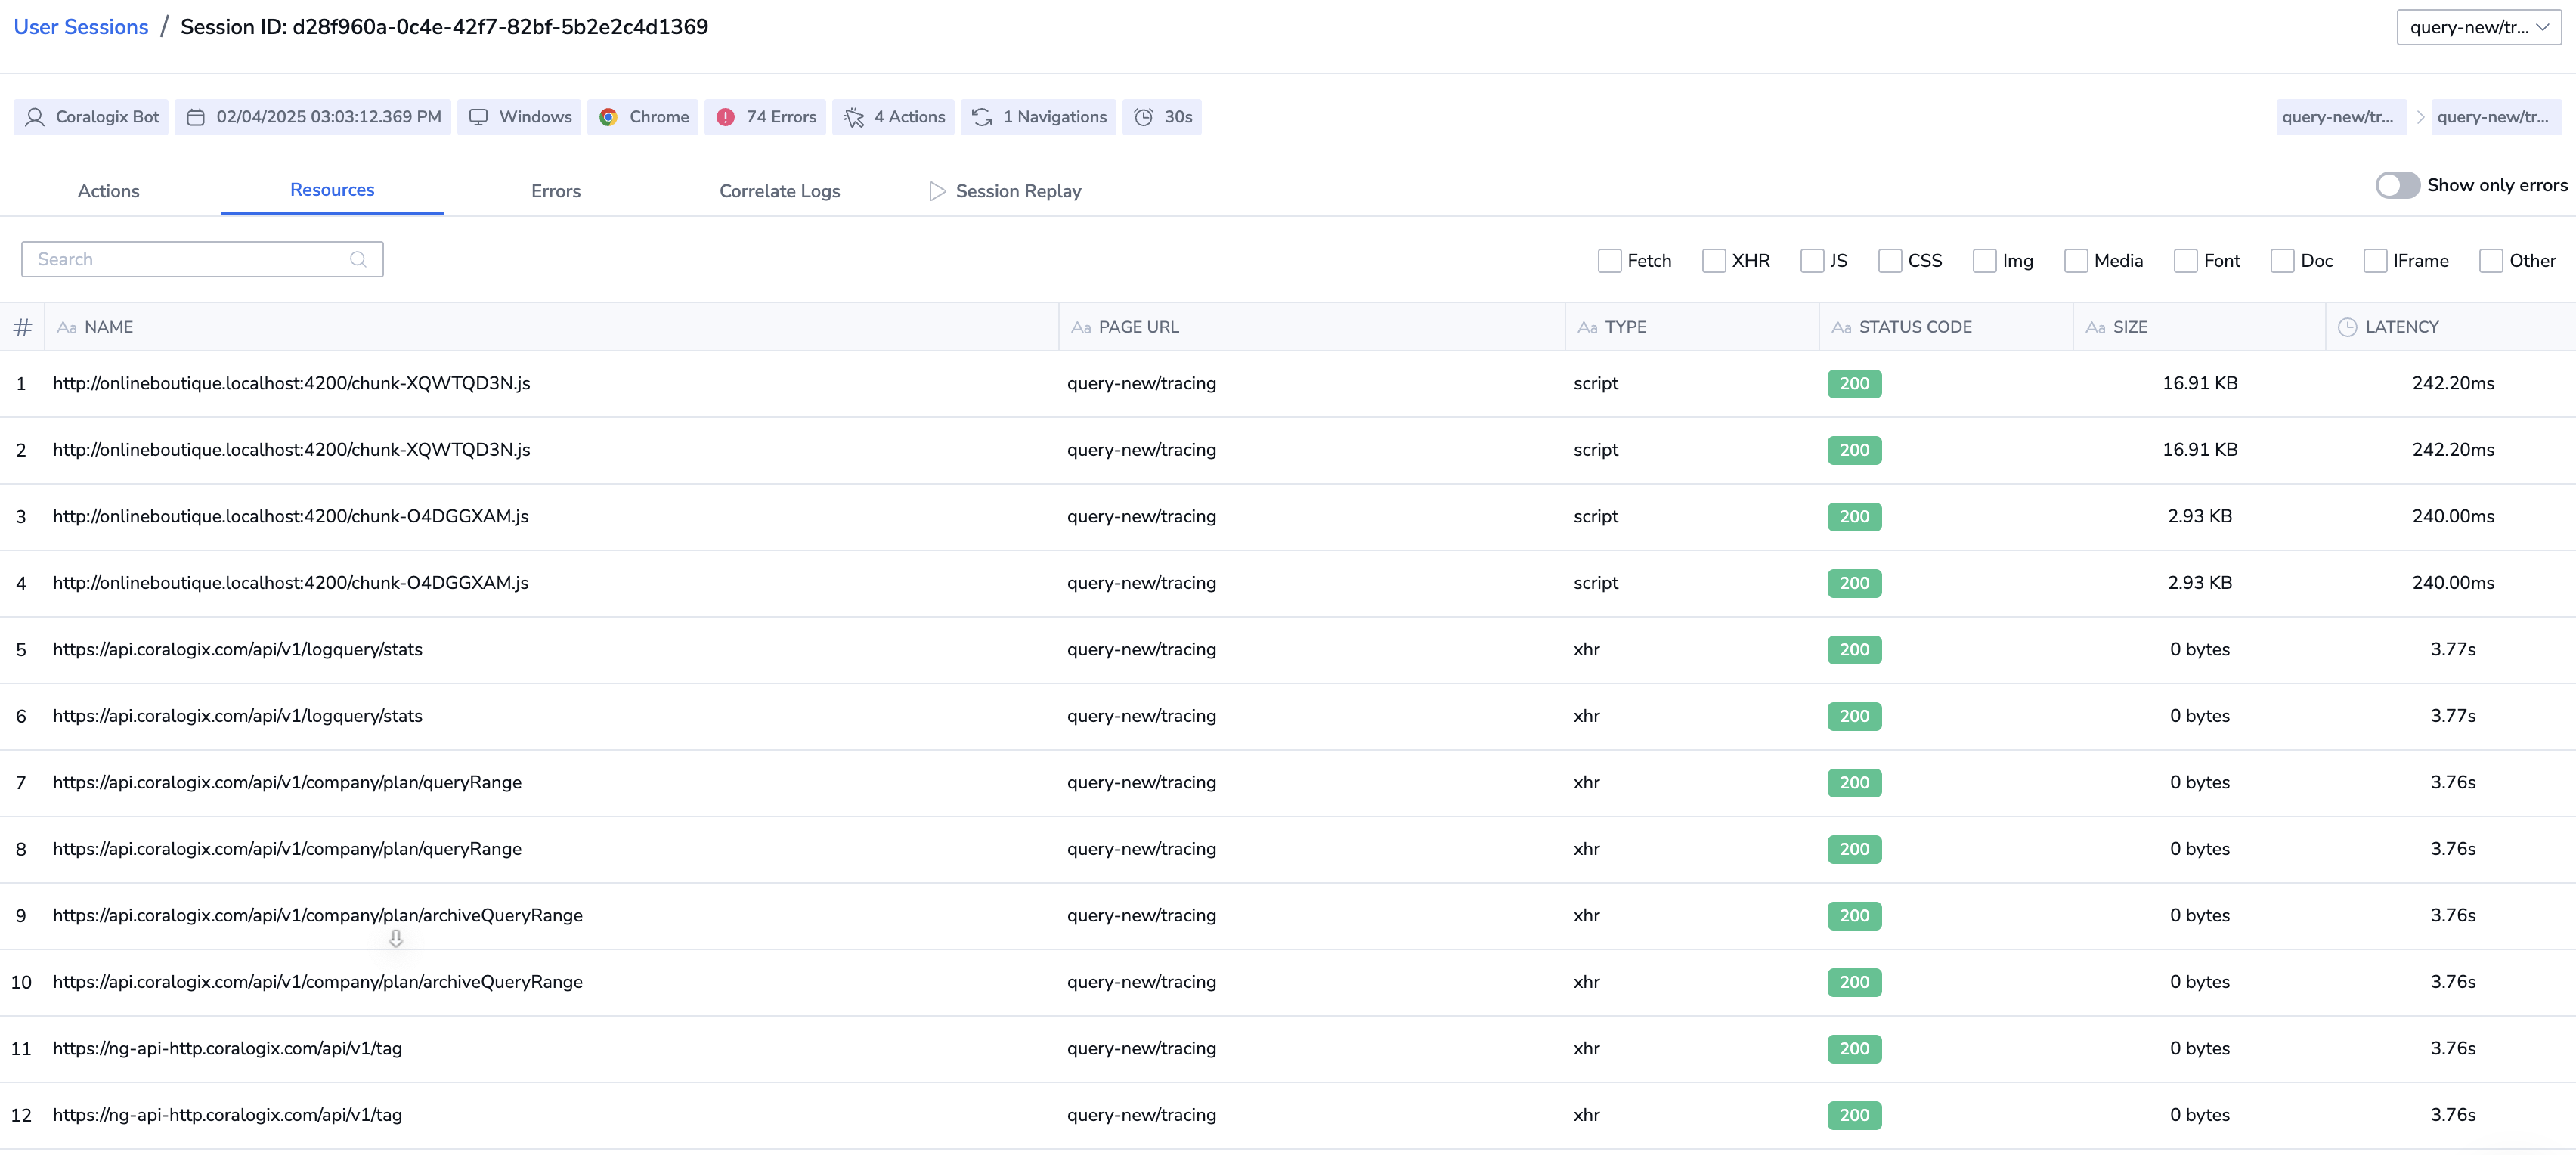Select row 9 archiveQueryRange resource

[x=1288, y=916]
